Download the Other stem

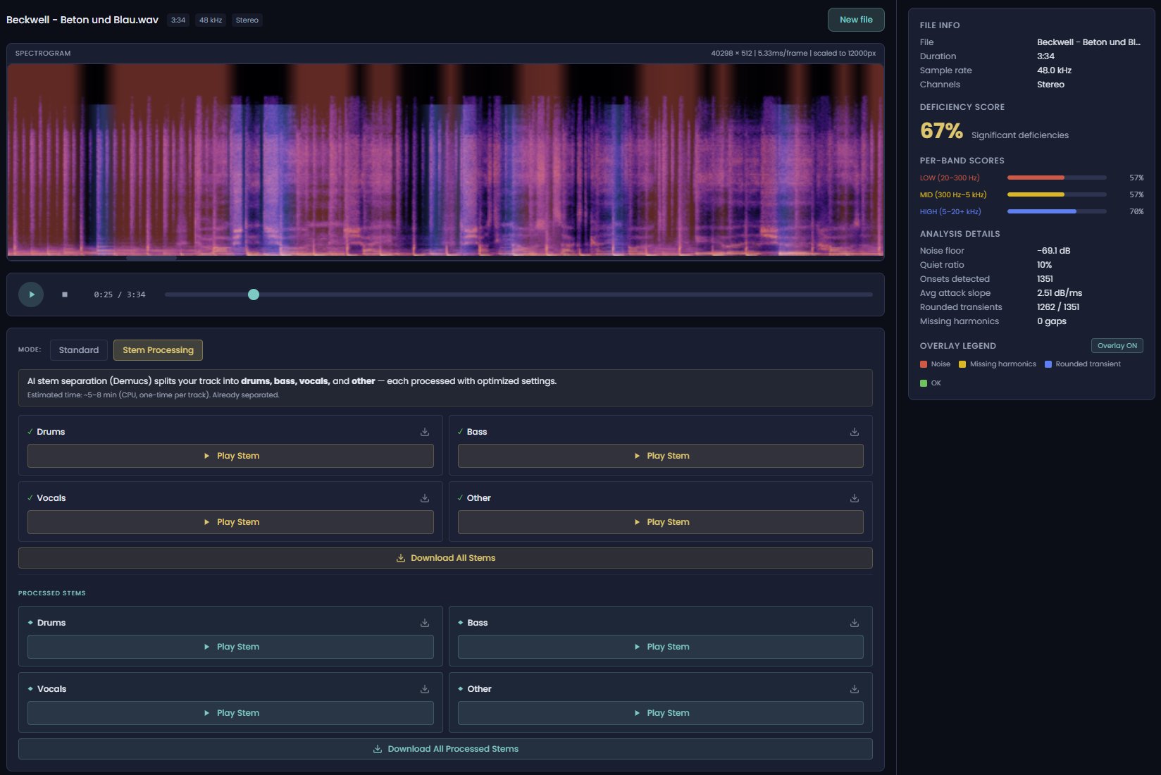(854, 497)
